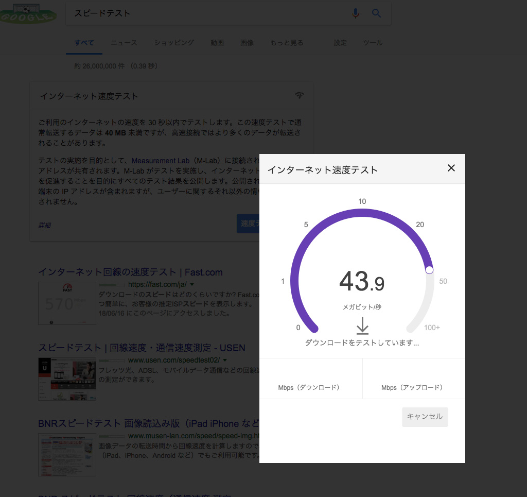527x497 pixels.
Task: Click the speed-test gauge icon in card header
Action: tap(299, 95)
